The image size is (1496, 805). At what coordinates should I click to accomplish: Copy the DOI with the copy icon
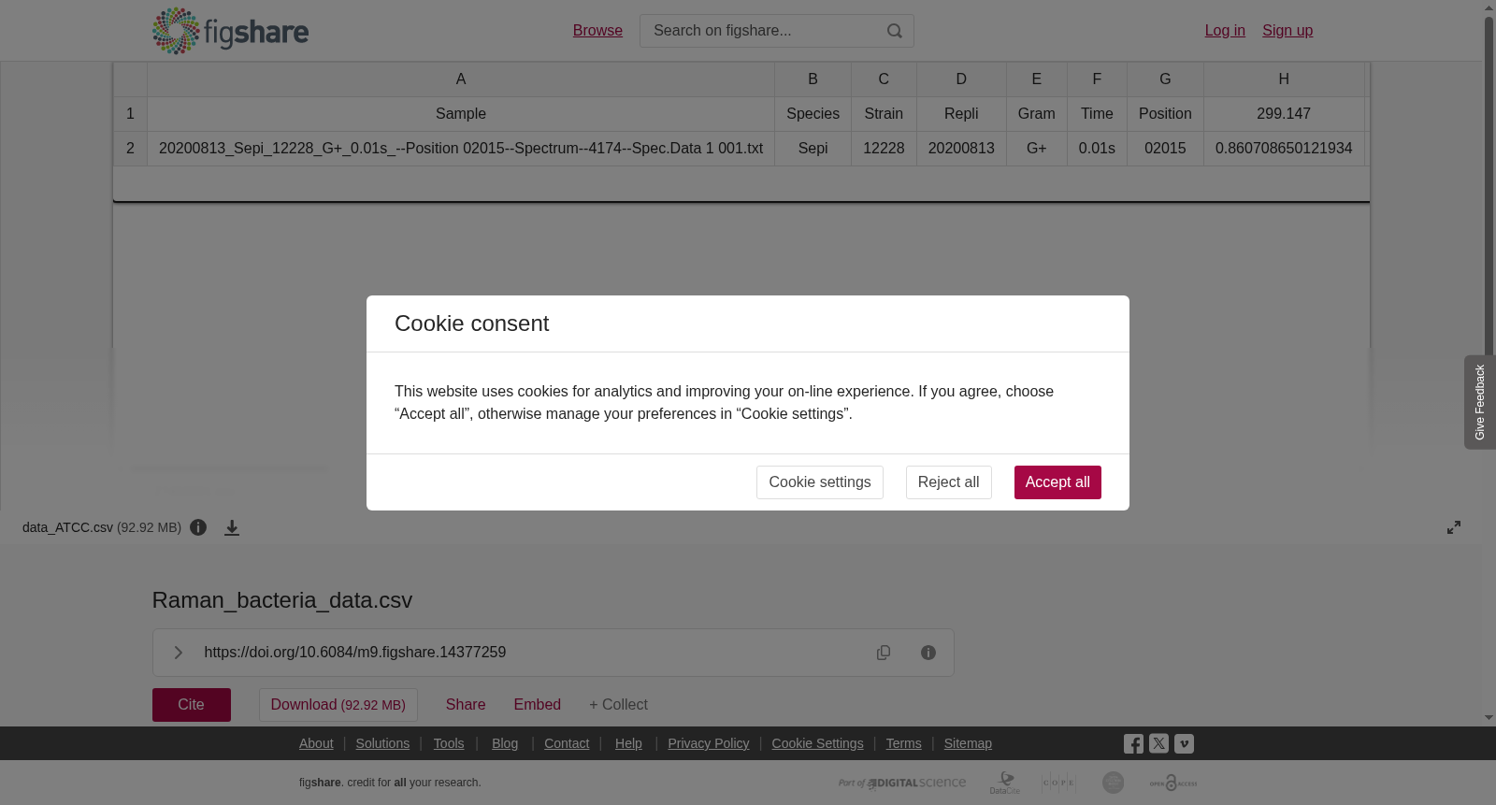click(884, 653)
